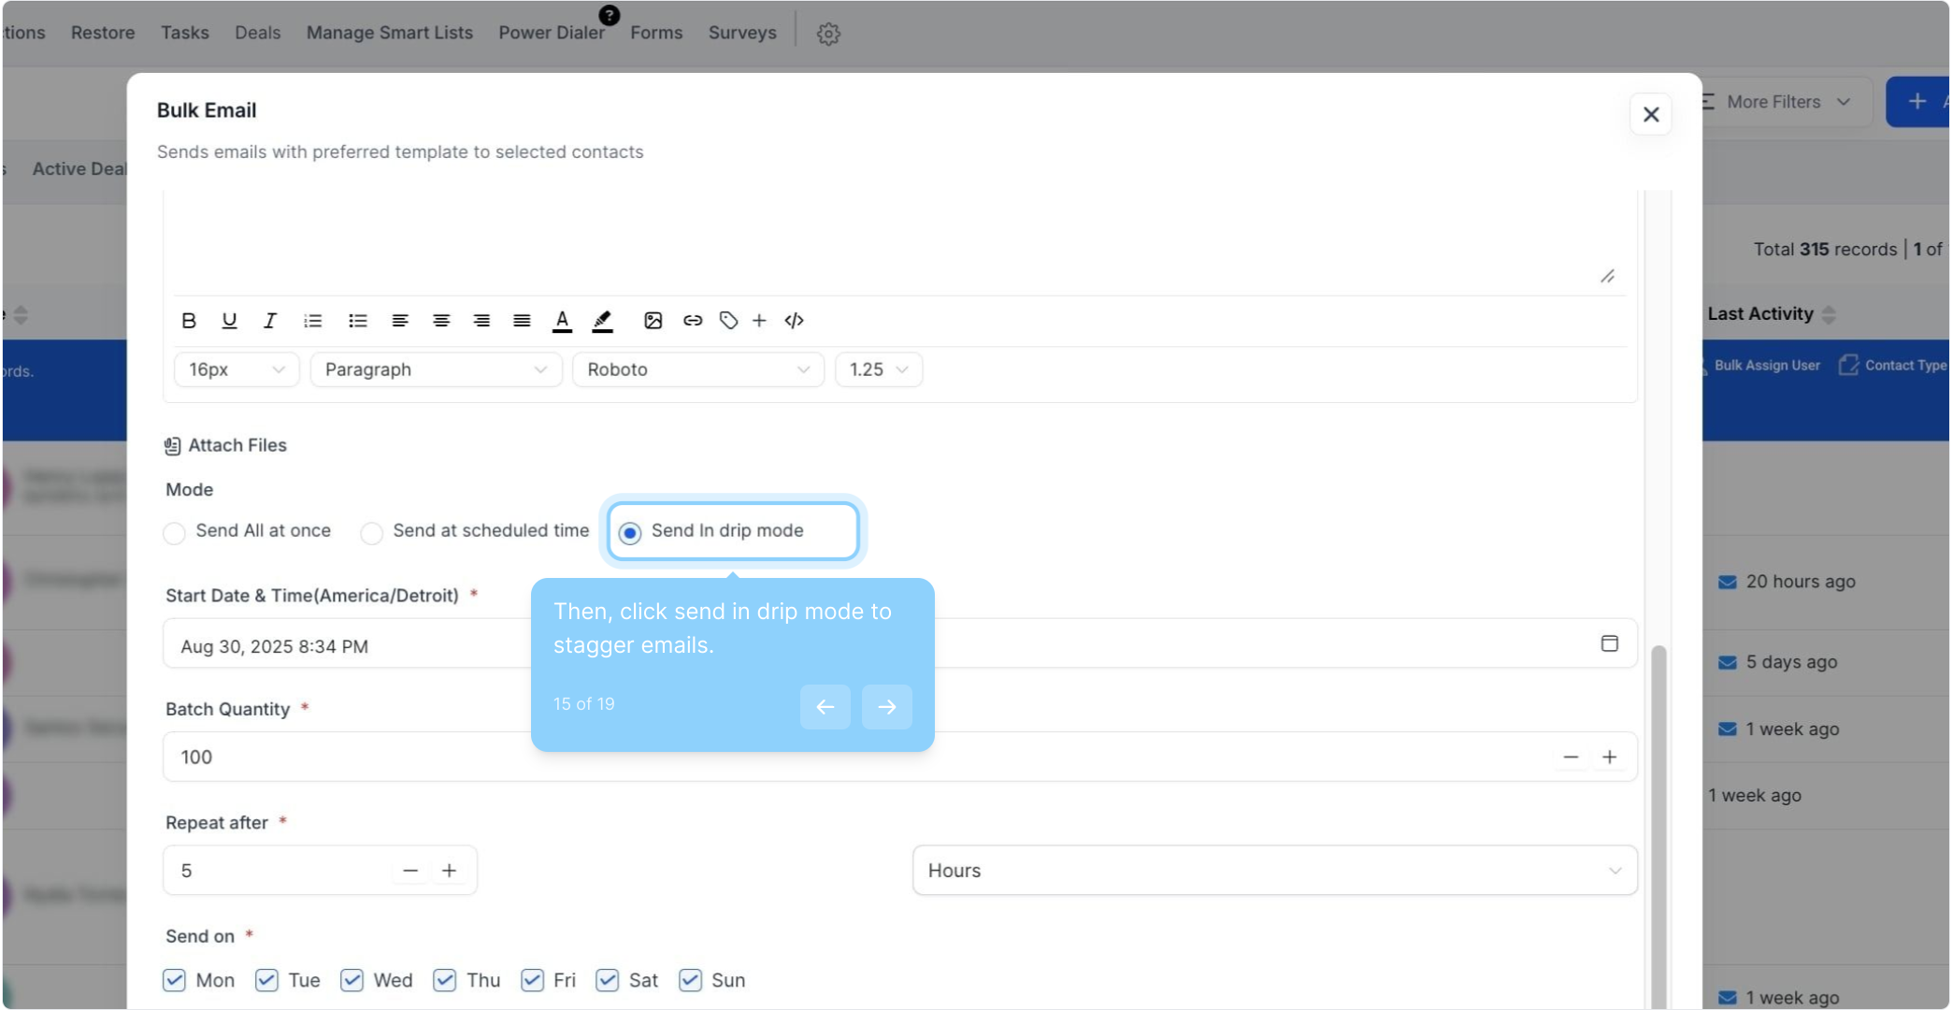Increase Batch Quantity with the plus stepper
Viewport: 1952px width, 1010px height.
tap(1609, 757)
